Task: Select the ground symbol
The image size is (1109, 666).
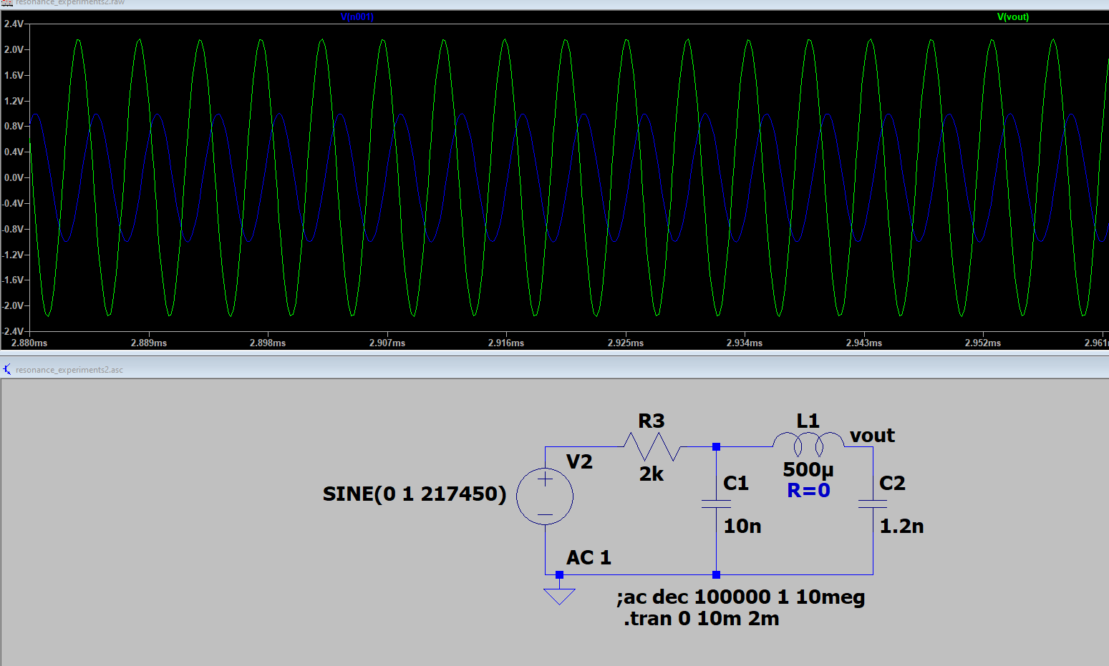Action: (x=559, y=597)
